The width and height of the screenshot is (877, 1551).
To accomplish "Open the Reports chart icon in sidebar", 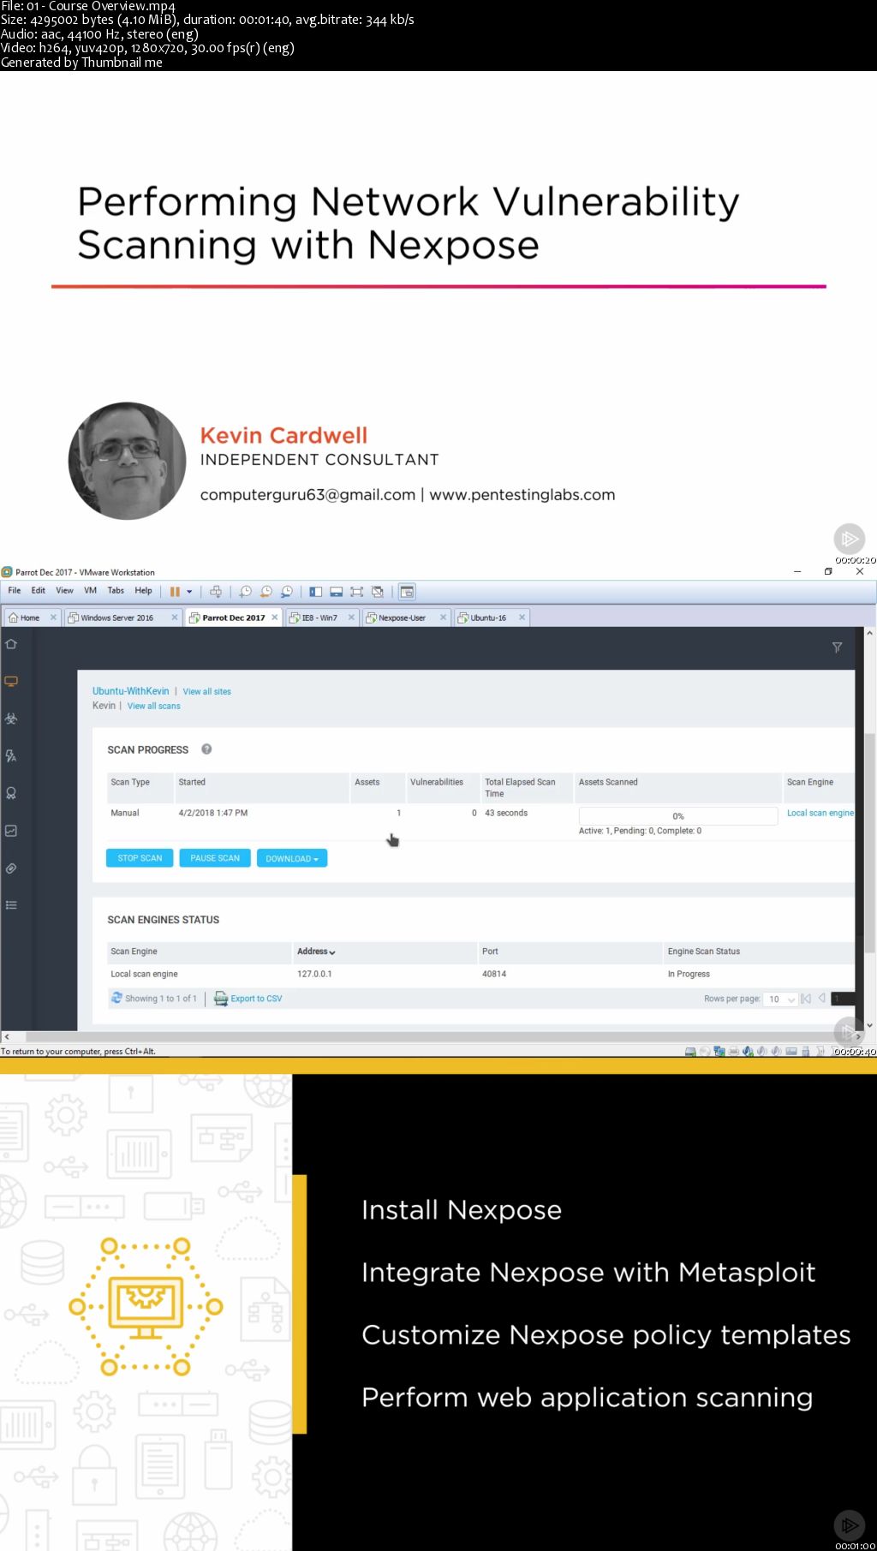I will click(x=11, y=831).
